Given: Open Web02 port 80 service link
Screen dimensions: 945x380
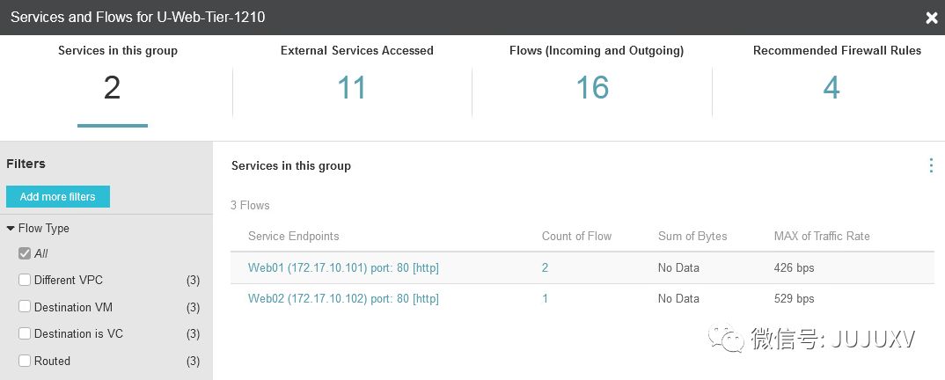Looking at the screenshot, I should pyautogui.click(x=343, y=298).
